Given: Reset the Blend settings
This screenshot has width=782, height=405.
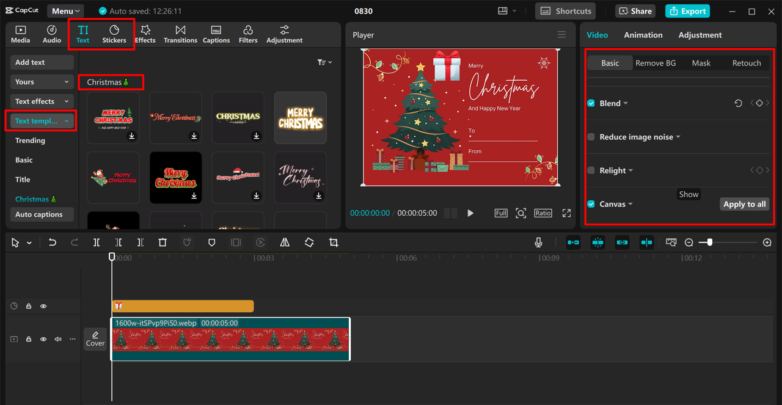Looking at the screenshot, I should pyautogui.click(x=738, y=103).
